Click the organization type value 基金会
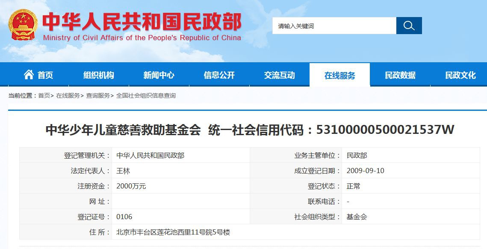Screen dimensions: 487x249 click(x=357, y=217)
